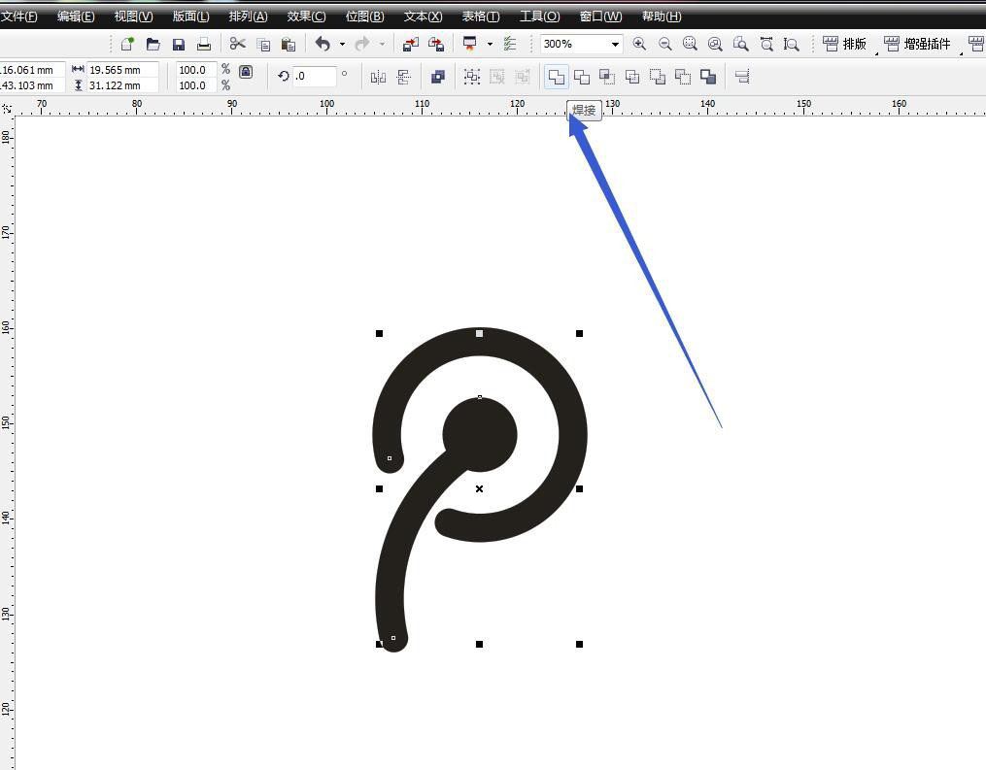Viewport: 986px width, 770px height.
Task: Click the black circle in the logo shape
Action: tap(480, 434)
